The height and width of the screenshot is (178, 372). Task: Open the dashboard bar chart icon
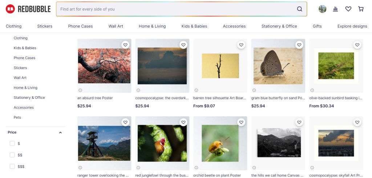tap(335, 9)
